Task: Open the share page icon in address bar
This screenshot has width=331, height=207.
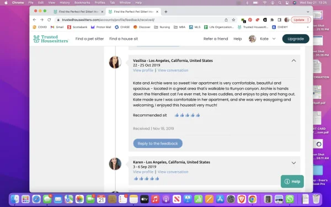Action: (226, 20)
